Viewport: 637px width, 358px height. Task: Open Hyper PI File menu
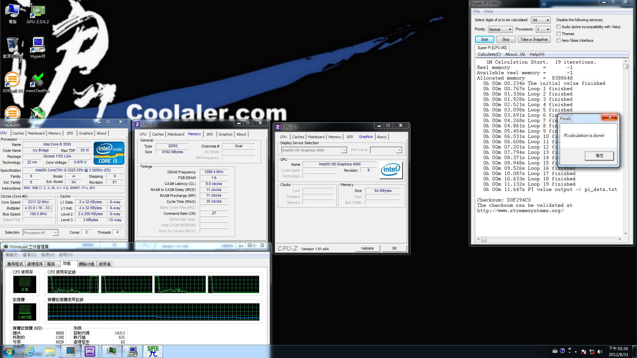(476, 11)
